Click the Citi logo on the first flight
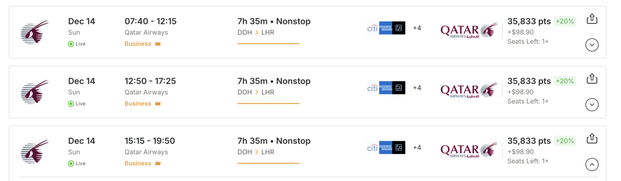Image resolution: width=621 pixels, height=181 pixels. [x=373, y=28]
